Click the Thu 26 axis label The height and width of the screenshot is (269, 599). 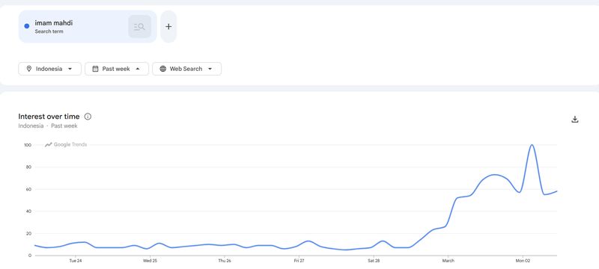[x=224, y=261]
